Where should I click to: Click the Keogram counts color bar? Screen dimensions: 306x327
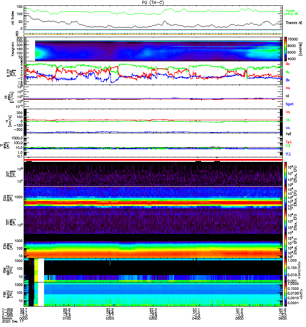[285, 49]
